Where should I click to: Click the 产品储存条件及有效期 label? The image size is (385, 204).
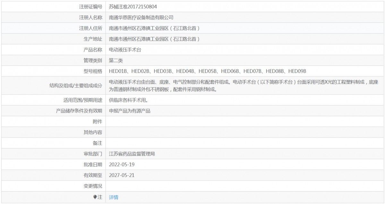[79, 111]
